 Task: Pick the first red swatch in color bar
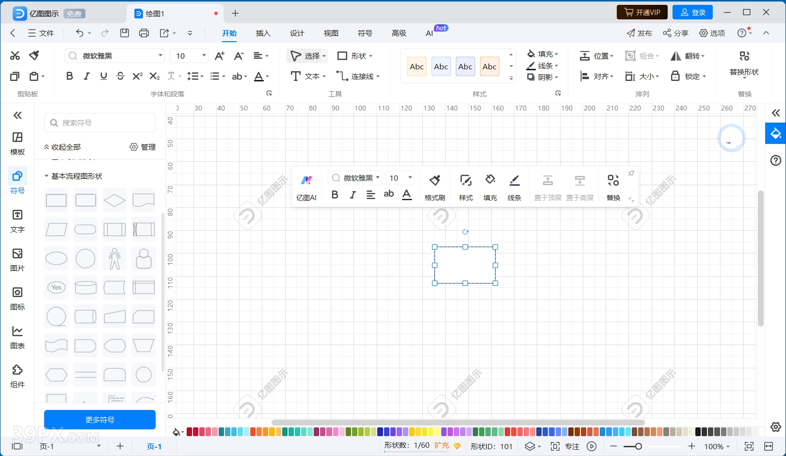point(190,432)
